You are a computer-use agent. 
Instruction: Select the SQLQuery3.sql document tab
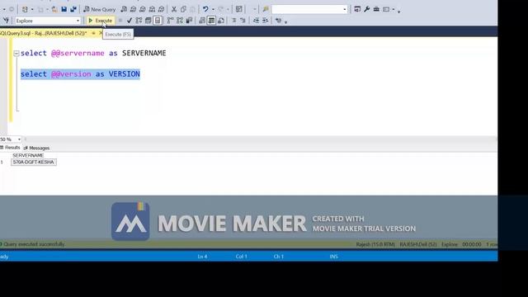44,33
